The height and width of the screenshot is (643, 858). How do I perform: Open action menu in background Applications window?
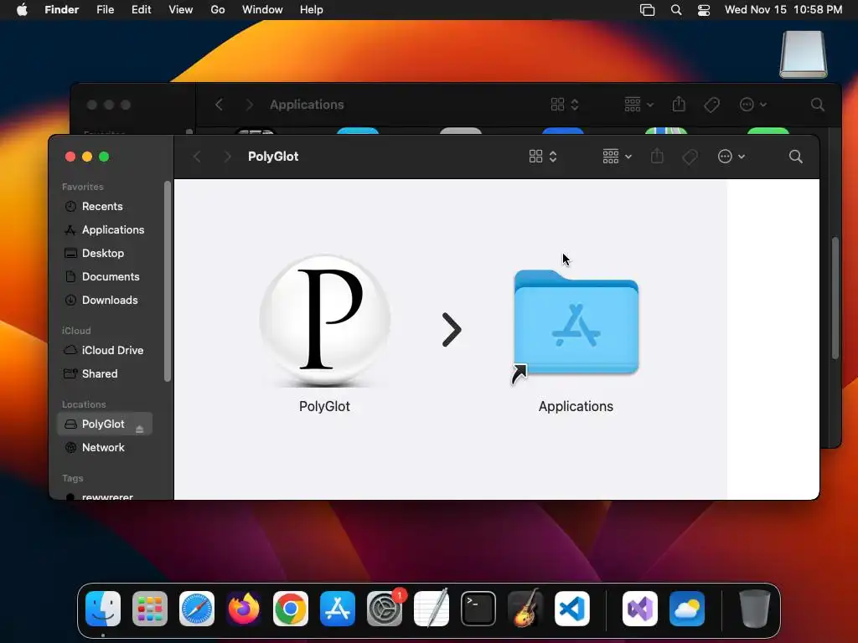(x=753, y=105)
